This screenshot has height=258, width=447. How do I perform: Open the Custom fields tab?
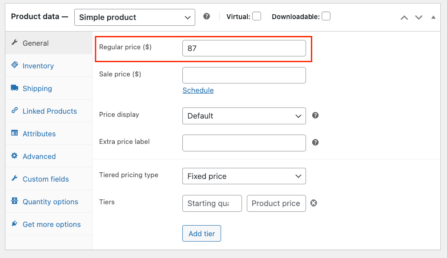(49, 179)
